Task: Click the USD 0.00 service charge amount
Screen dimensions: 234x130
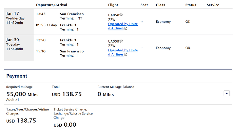Action: 65,125
